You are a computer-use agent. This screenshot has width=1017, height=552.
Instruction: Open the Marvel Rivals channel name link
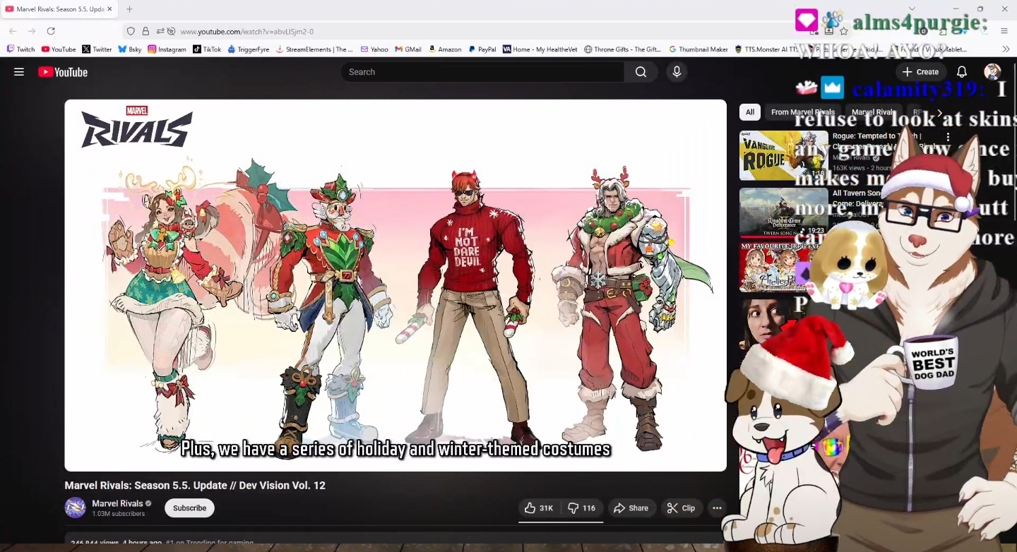tap(117, 503)
